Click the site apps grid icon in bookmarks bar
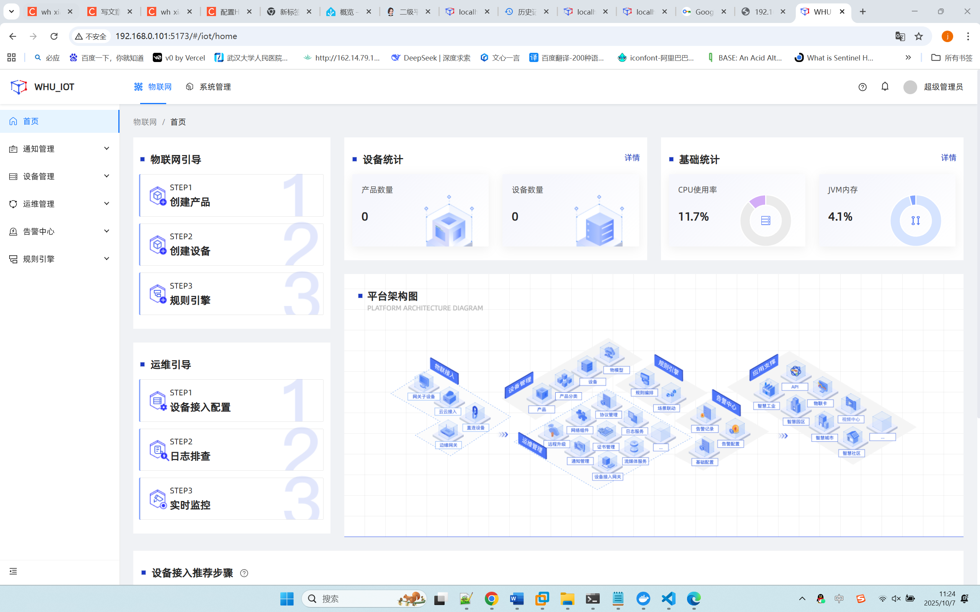 [11, 57]
